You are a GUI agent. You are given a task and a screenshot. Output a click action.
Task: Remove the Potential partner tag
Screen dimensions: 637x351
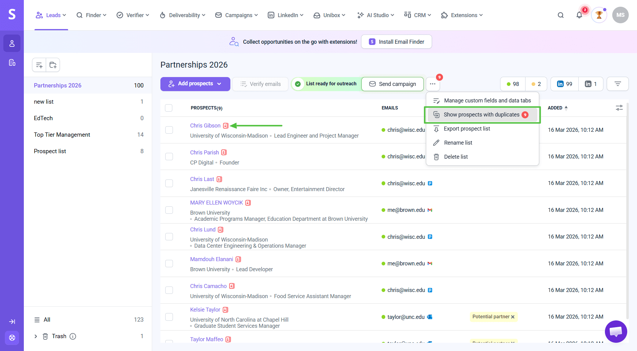[513, 317]
